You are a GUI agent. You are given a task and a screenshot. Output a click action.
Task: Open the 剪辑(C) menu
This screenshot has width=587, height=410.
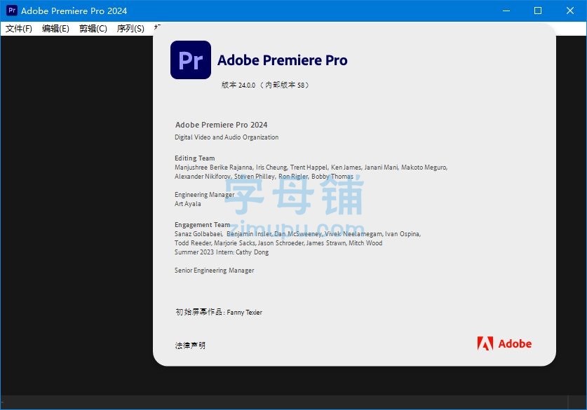[x=93, y=29]
